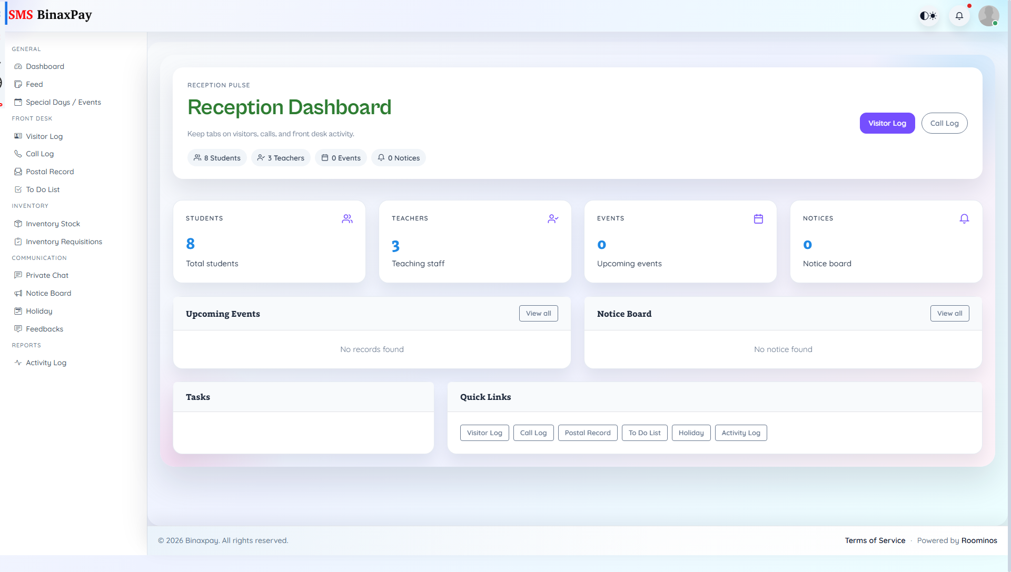Screen dimensions: 1011x572
Task: Open the notifications bell
Action: click(959, 16)
